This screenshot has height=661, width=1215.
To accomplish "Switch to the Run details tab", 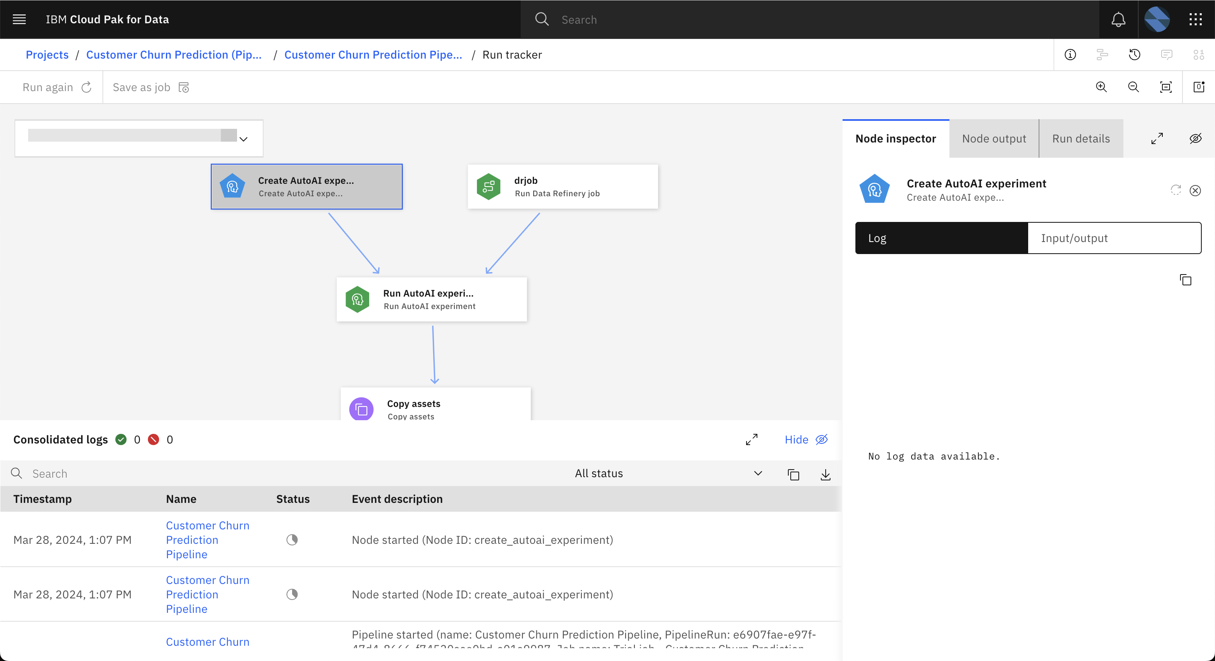I will click(1081, 138).
